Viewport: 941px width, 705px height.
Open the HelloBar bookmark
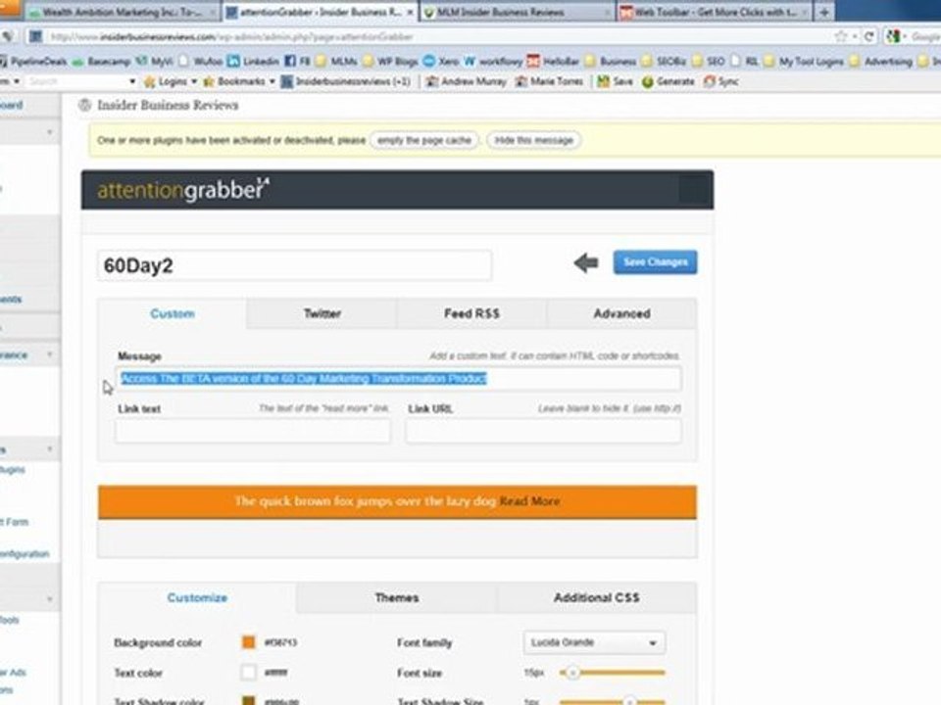[x=553, y=61]
